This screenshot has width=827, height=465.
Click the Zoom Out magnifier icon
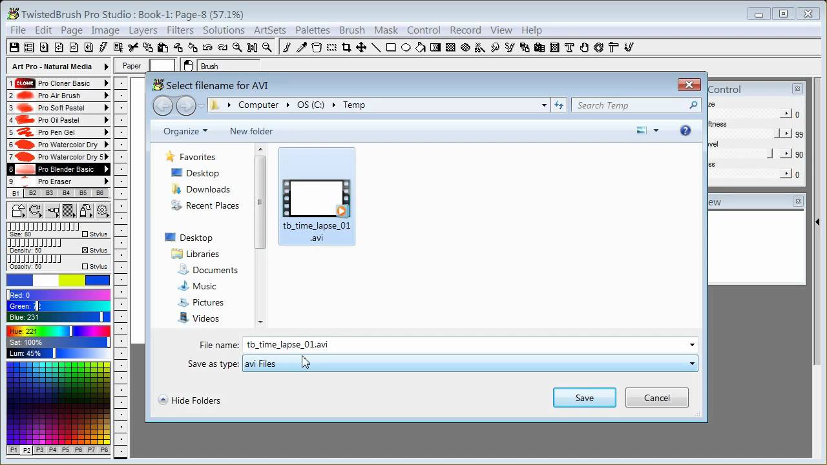click(x=267, y=47)
